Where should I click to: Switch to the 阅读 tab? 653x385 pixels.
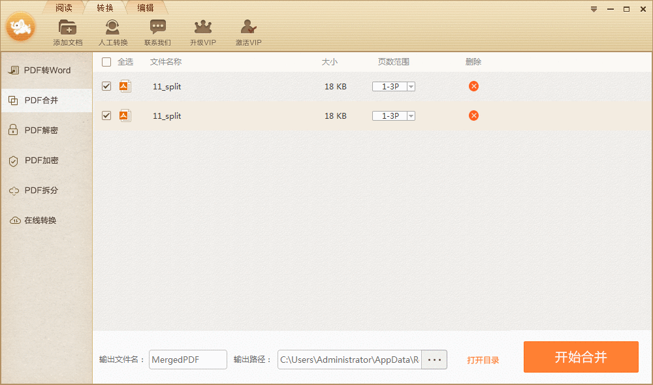(64, 8)
